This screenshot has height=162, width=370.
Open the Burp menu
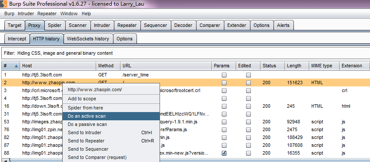10,13
